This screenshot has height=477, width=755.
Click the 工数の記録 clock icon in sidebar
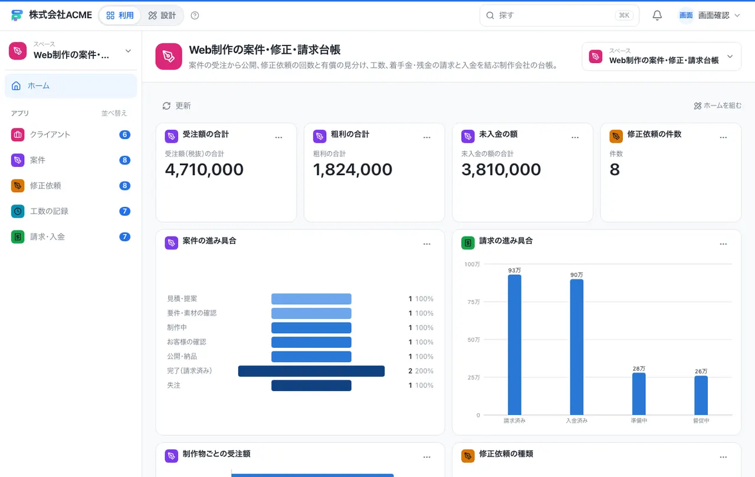tap(18, 211)
